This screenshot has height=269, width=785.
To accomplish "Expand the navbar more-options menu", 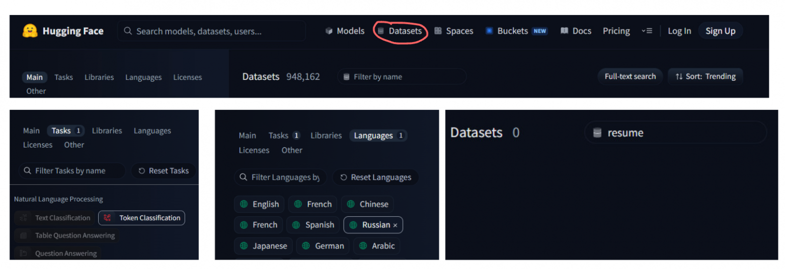I will pos(647,31).
